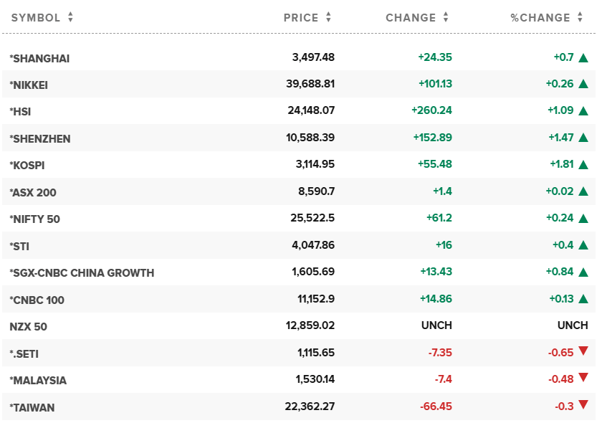Image resolution: width=607 pixels, height=423 pixels.
Task: Click the %CHANGE column header text
Action: [x=540, y=18]
